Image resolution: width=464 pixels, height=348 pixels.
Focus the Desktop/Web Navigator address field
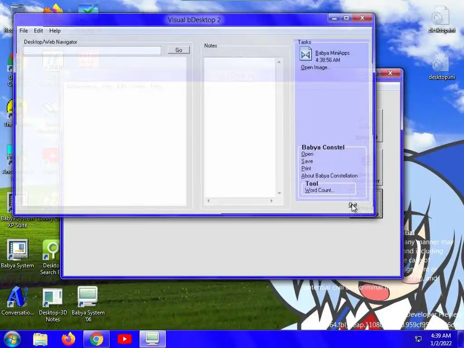(92, 50)
